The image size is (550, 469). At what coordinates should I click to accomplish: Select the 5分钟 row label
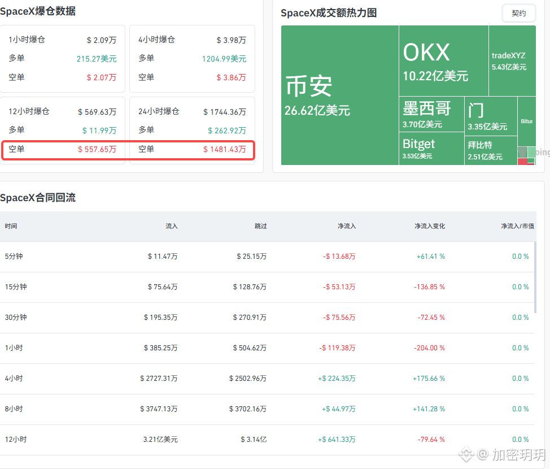14,257
